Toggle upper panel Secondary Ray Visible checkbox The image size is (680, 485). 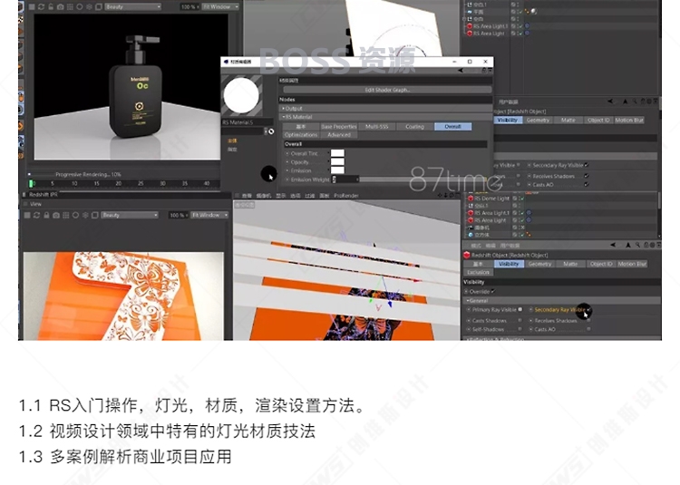[x=587, y=165]
